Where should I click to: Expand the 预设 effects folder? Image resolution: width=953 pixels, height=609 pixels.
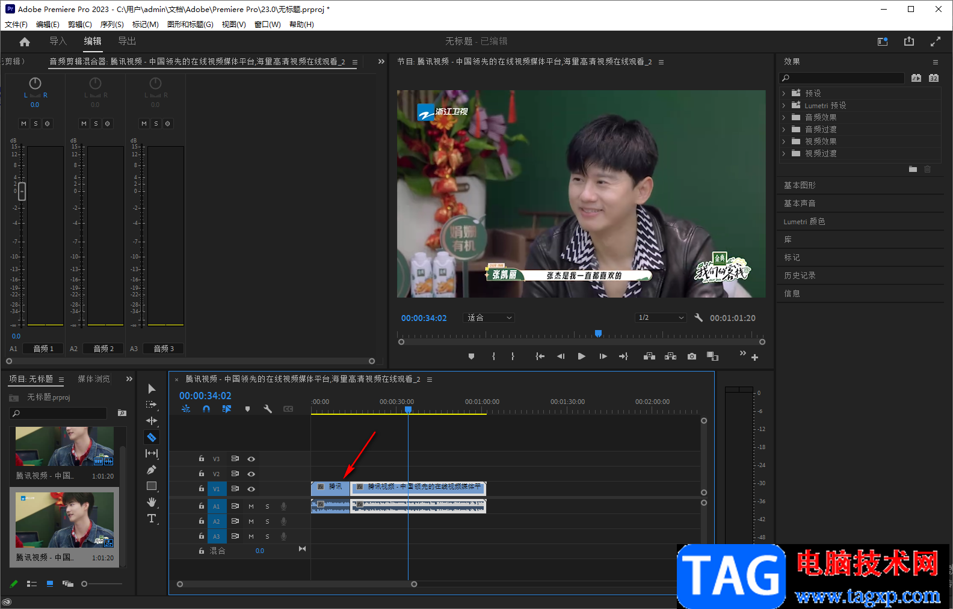(x=783, y=93)
